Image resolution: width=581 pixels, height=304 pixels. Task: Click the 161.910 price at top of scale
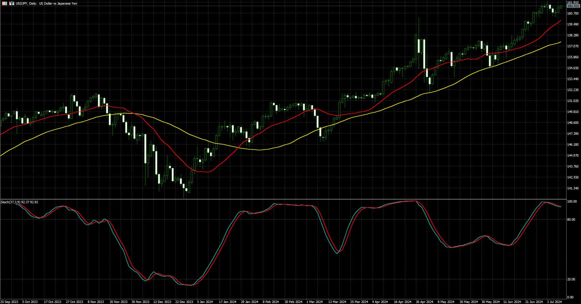573,2
